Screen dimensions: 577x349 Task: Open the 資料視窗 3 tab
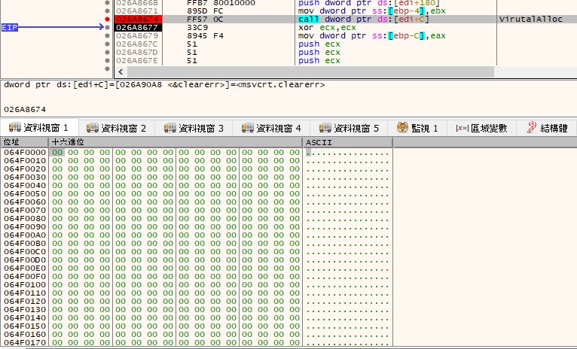pos(194,128)
